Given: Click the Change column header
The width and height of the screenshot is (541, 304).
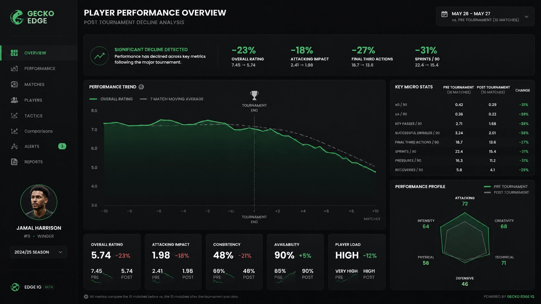Looking at the screenshot, I should point(522,90).
